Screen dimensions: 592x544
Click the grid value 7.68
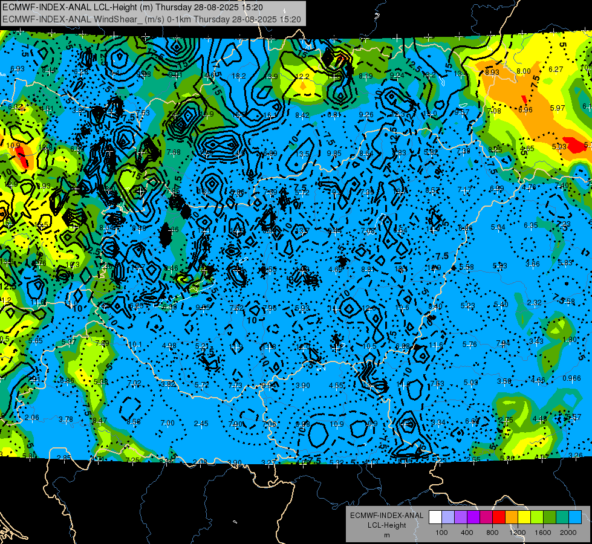pyautogui.click(x=174, y=152)
